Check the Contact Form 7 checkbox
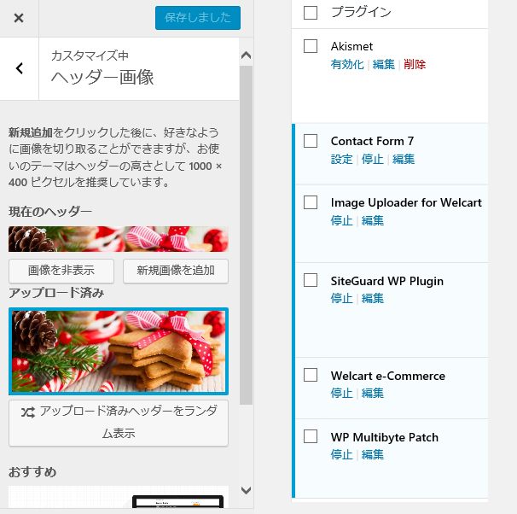 pyautogui.click(x=311, y=141)
